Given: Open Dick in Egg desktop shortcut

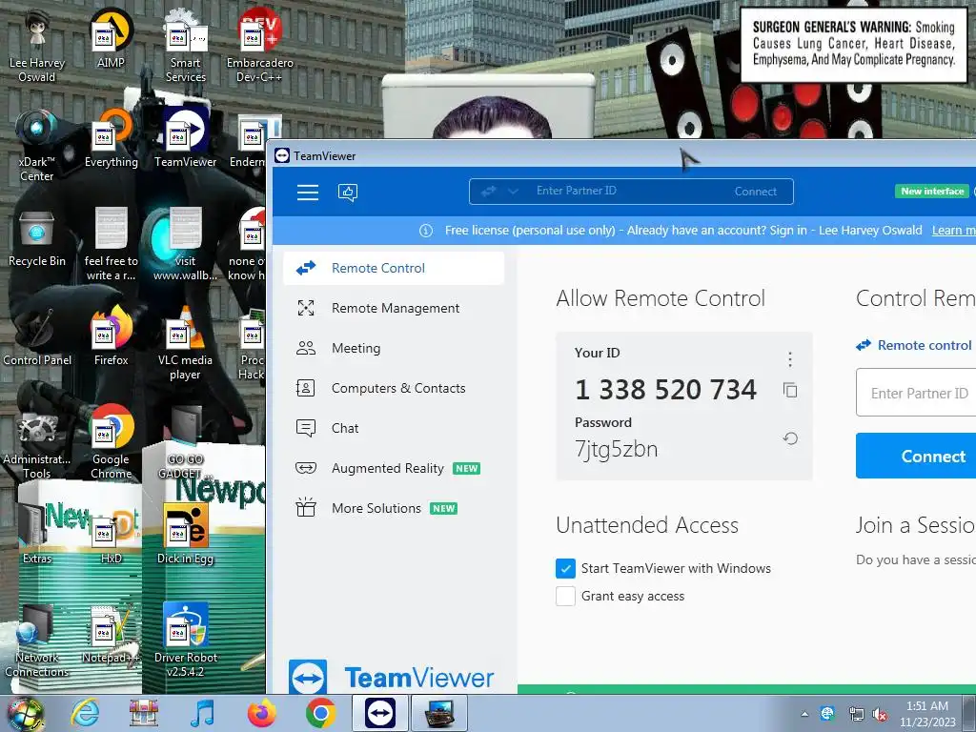Looking at the screenshot, I should tap(186, 536).
